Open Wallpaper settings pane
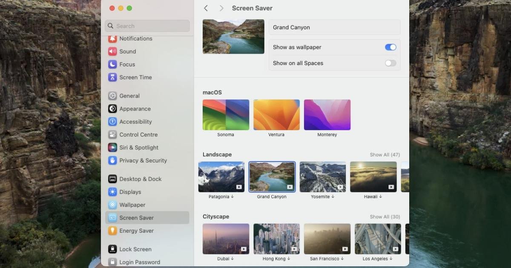 click(x=132, y=205)
